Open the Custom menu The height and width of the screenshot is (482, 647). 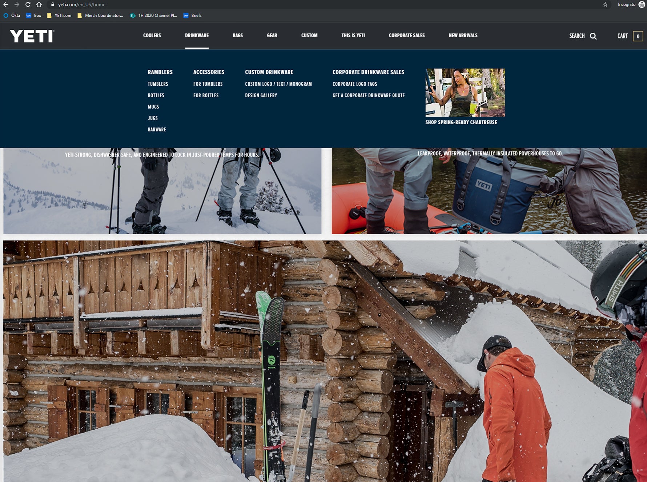pos(309,35)
